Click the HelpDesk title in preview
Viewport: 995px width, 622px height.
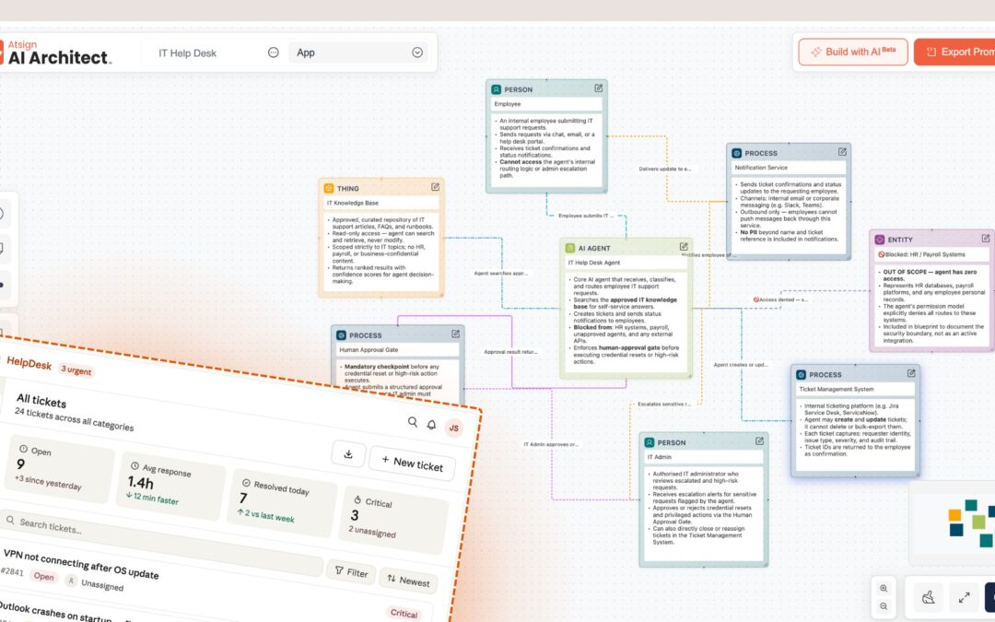(x=29, y=364)
